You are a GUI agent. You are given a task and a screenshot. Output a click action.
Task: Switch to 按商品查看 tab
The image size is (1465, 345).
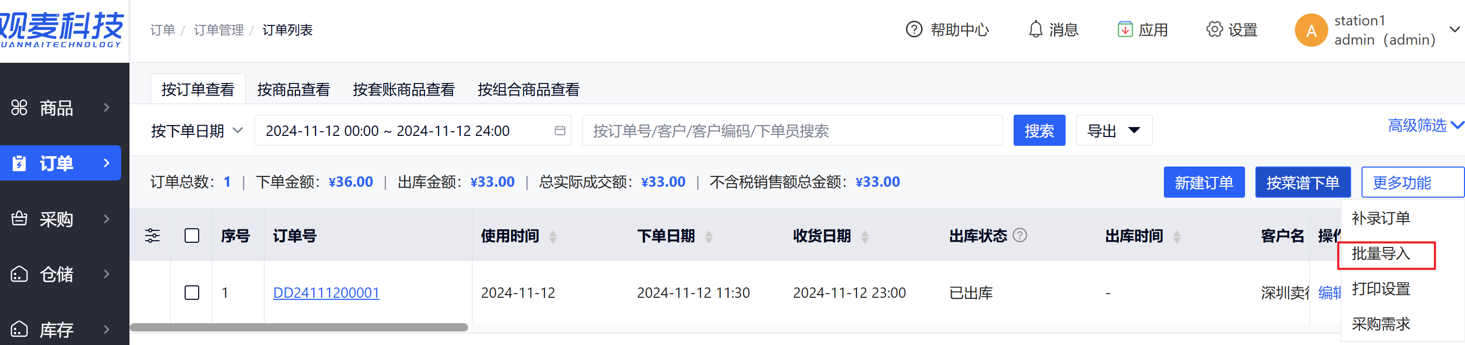pyautogui.click(x=293, y=89)
